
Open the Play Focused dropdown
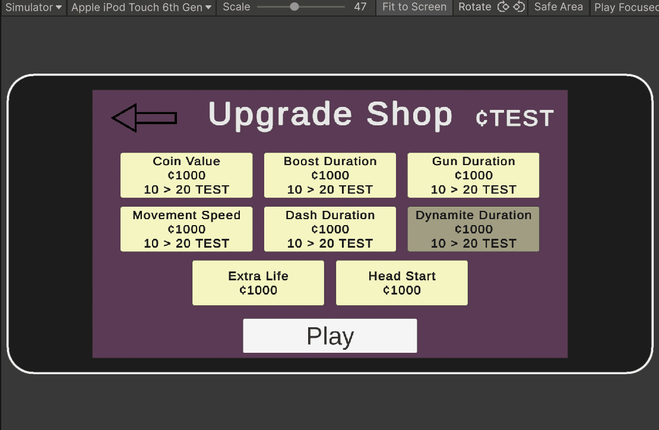625,7
